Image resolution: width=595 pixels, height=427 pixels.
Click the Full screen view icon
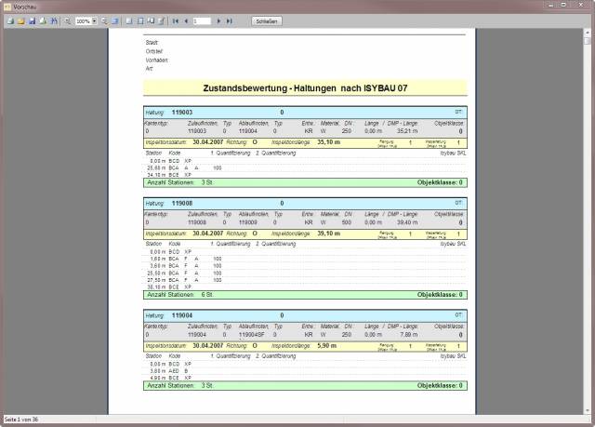pos(115,21)
